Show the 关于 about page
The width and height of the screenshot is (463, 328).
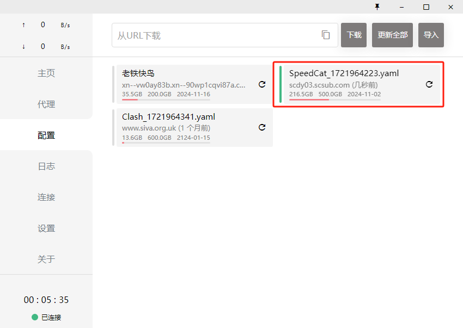(x=46, y=259)
